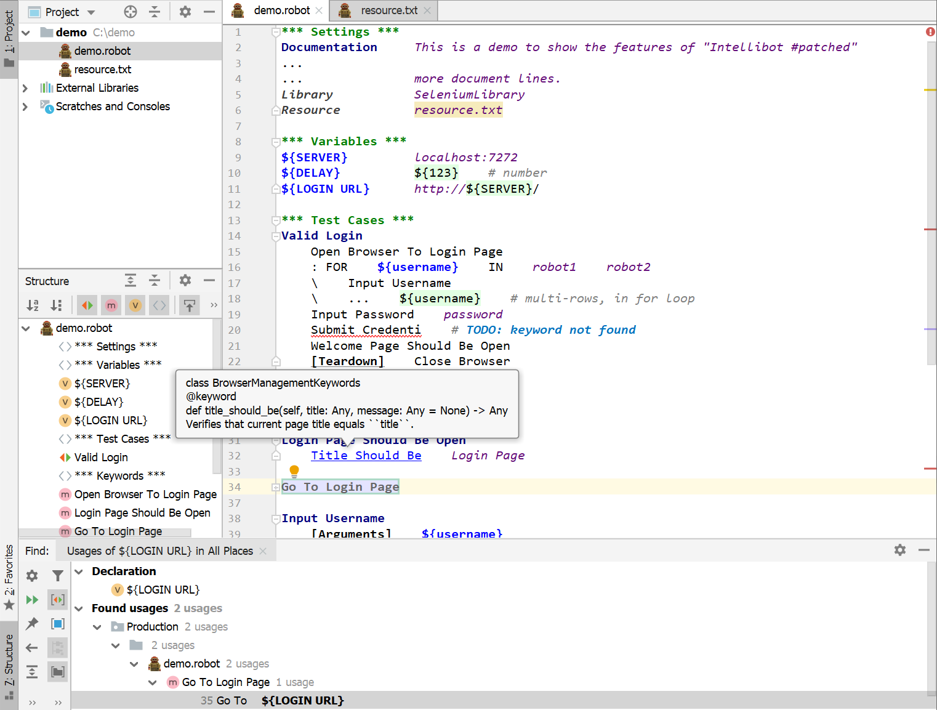Viewport: 937px width, 710px height.
Task: Collapse the Production usages node
Action: tap(97, 627)
